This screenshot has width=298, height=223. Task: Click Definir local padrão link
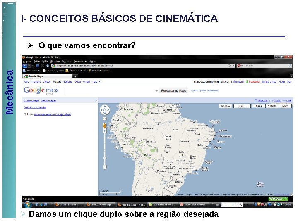35,107
